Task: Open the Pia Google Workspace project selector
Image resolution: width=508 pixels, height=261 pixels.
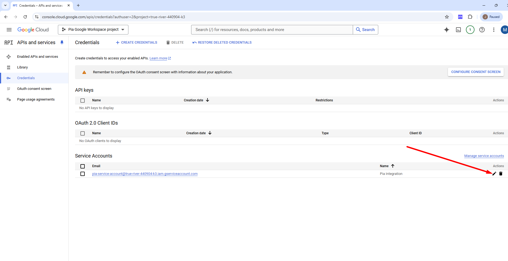Action: [x=93, y=30]
